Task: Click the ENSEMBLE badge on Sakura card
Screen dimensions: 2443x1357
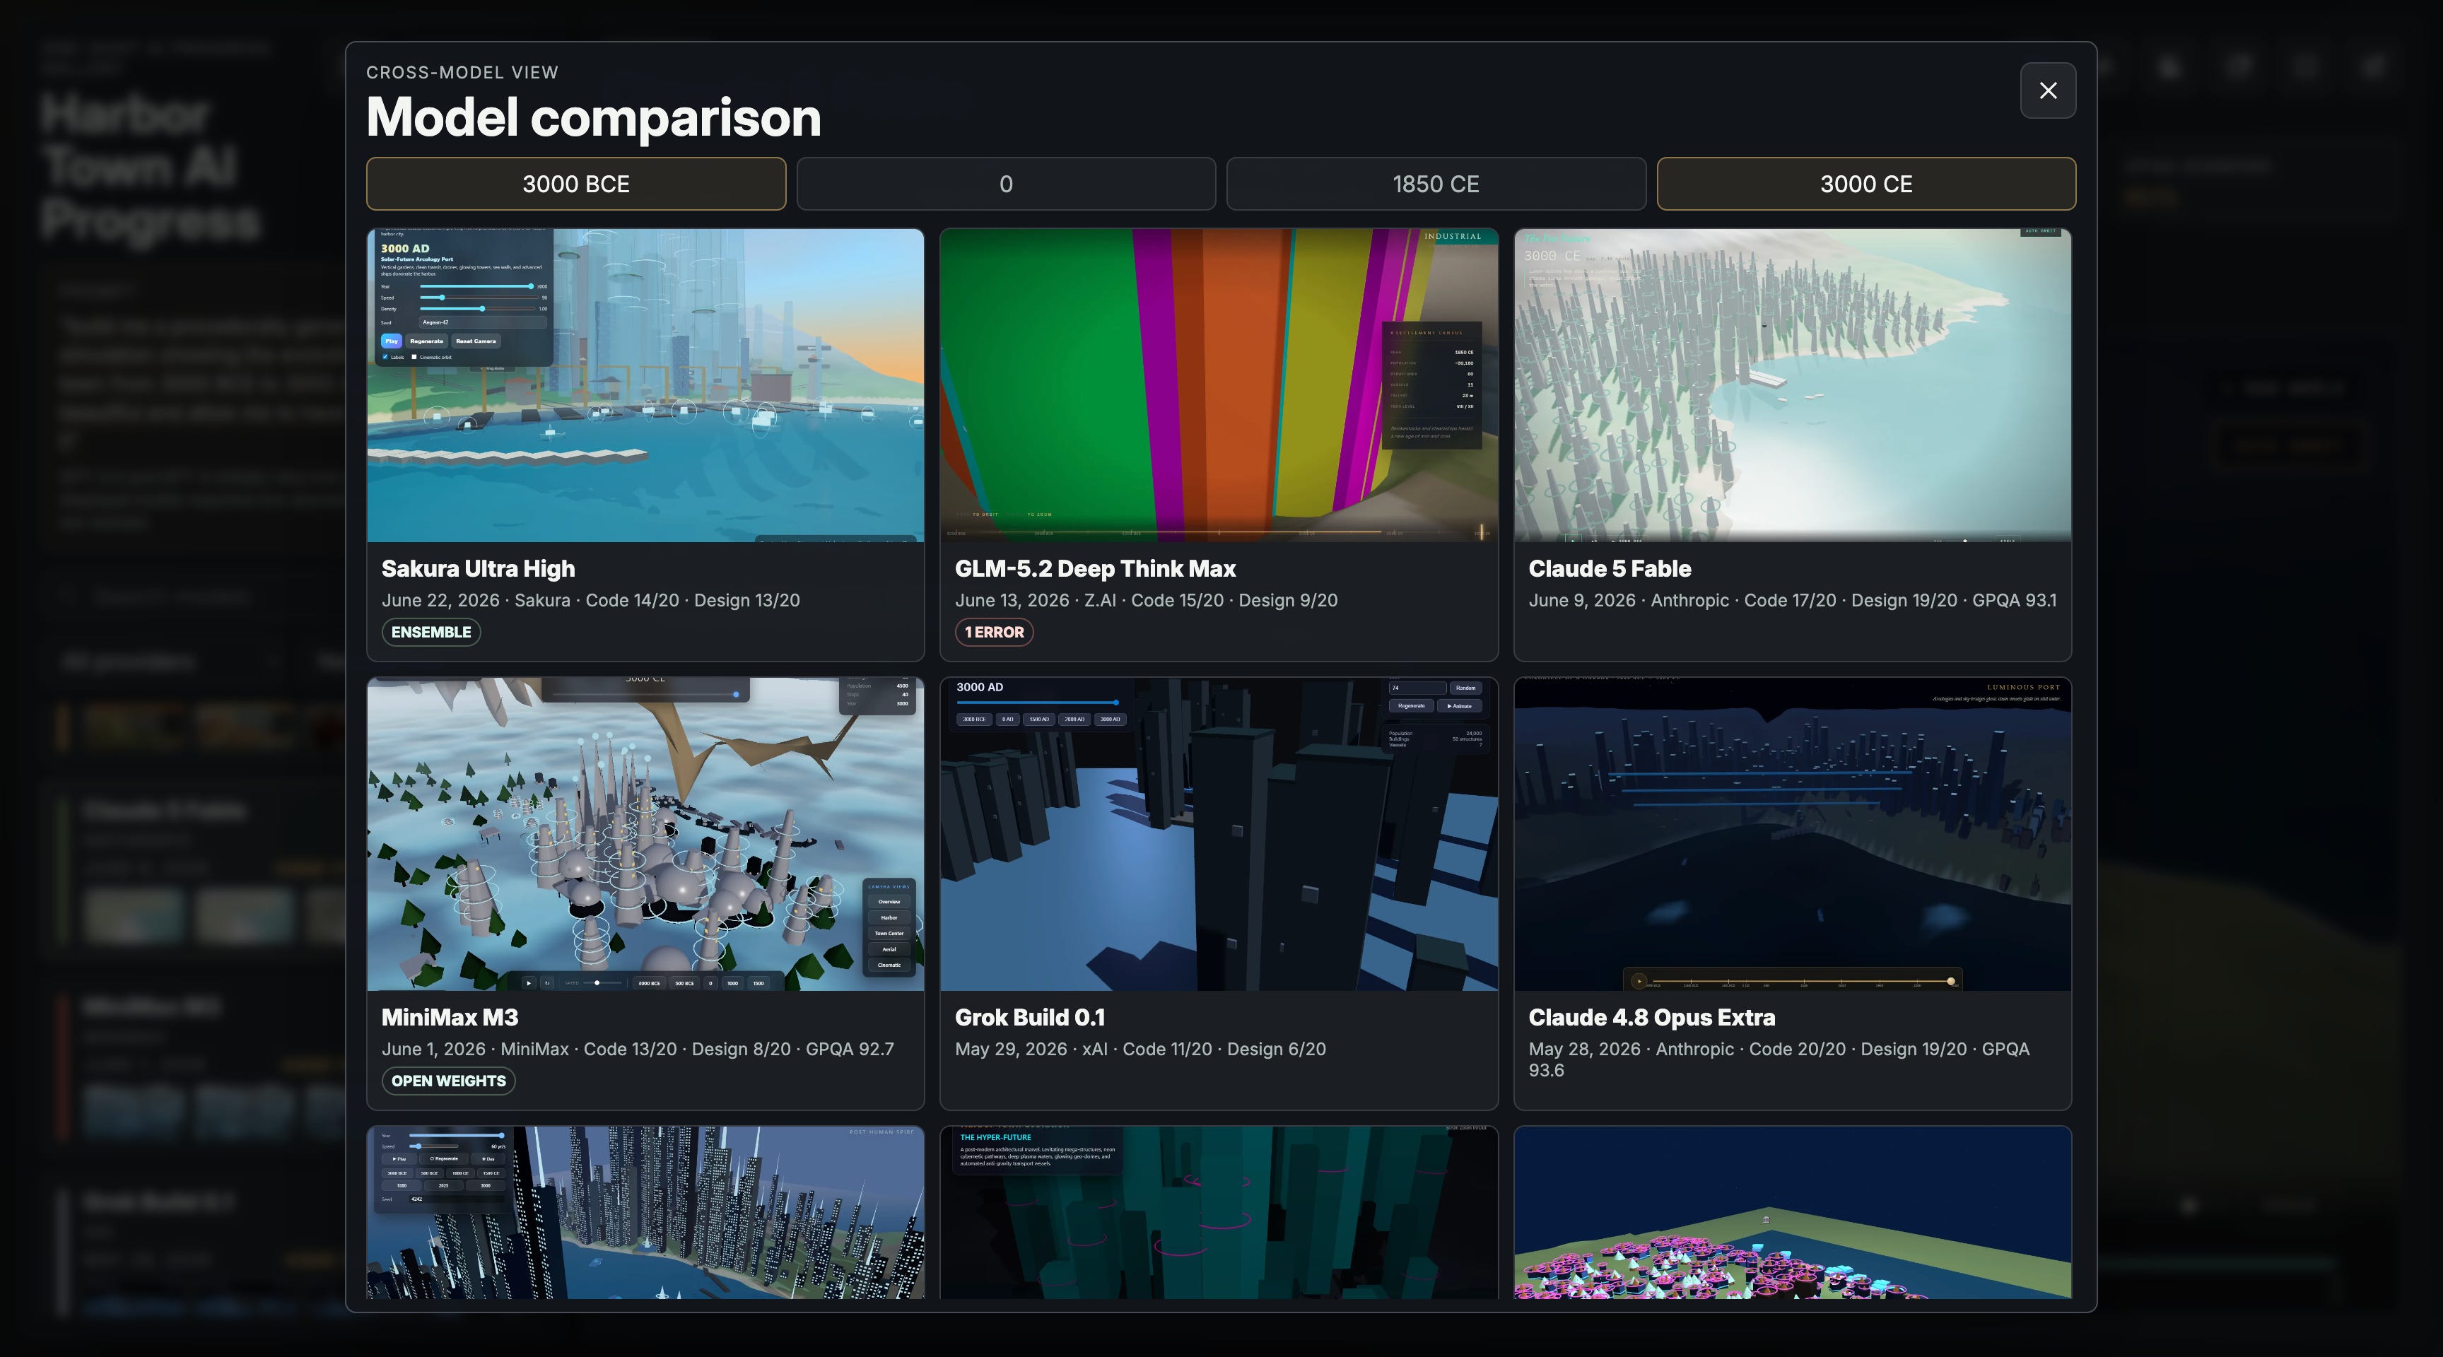Action: pos(430,632)
